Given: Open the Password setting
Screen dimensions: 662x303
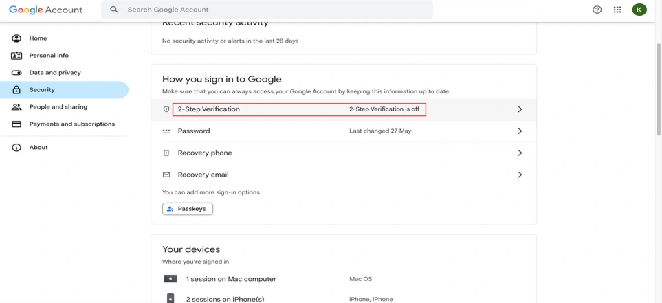Looking at the screenshot, I should coord(344,131).
